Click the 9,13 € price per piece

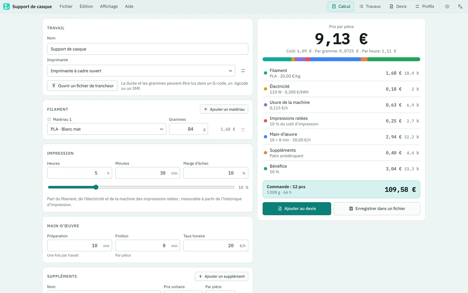[x=341, y=39]
